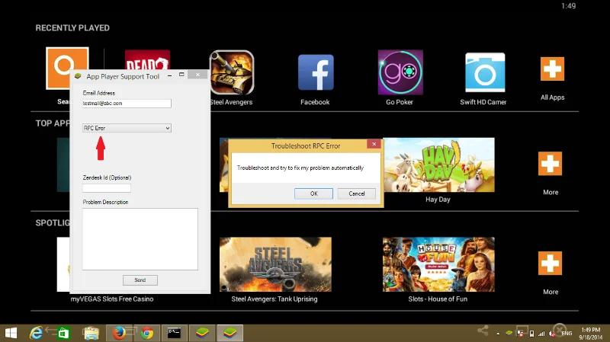Open File Explorer from taskbar
Viewport: 610px width, 342px height.
click(x=91, y=333)
